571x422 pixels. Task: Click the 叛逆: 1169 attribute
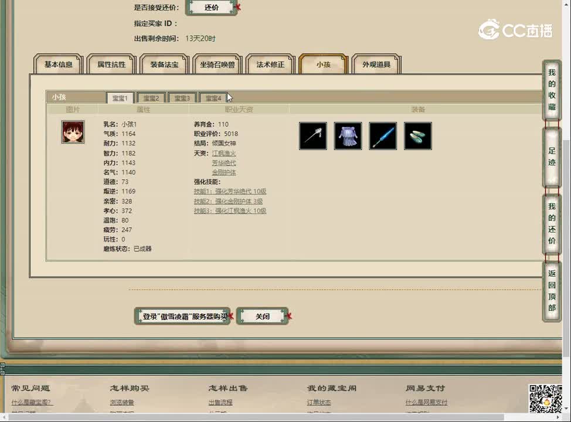click(x=120, y=191)
